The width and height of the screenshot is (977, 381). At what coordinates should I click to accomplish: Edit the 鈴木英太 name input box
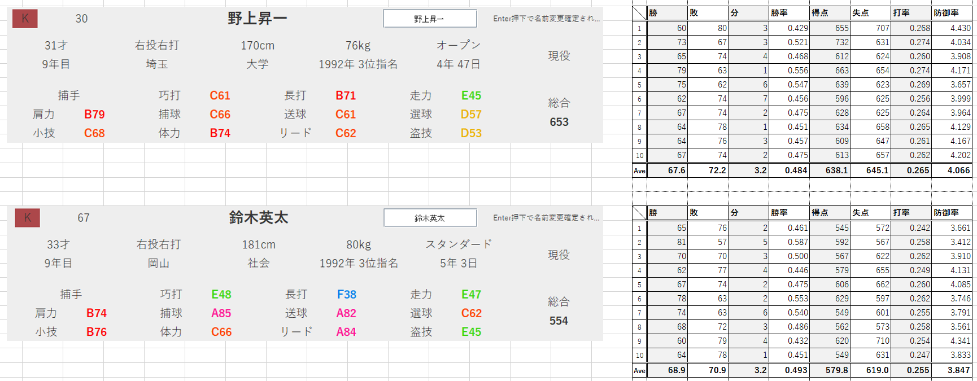click(430, 218)
